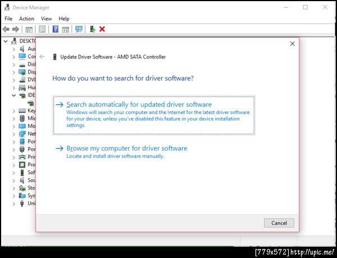Open the Action menu
The image size is (337, 258).
[x=26, y=19]
